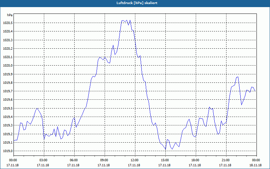
Task: Select the "06:00" time label
Action: pyautogui.click(x=74, y=160)
